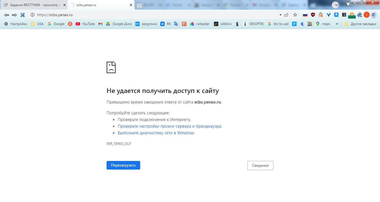Open the Bitcoin price extension with badge 12151
The image size is (380, 202).
click(352, 16)
